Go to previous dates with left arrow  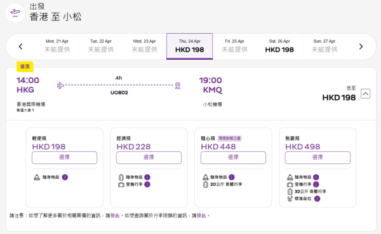21,46
